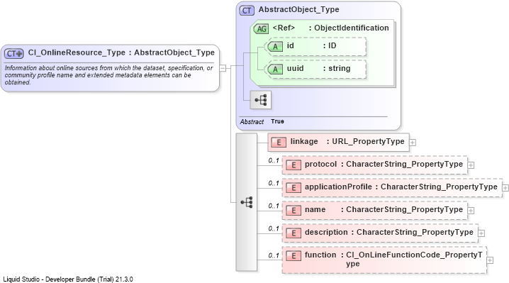Select the CI_OnlineResource_Type title text
The image size is (509, 283).
pyautogui.click(x=121, y=52)
